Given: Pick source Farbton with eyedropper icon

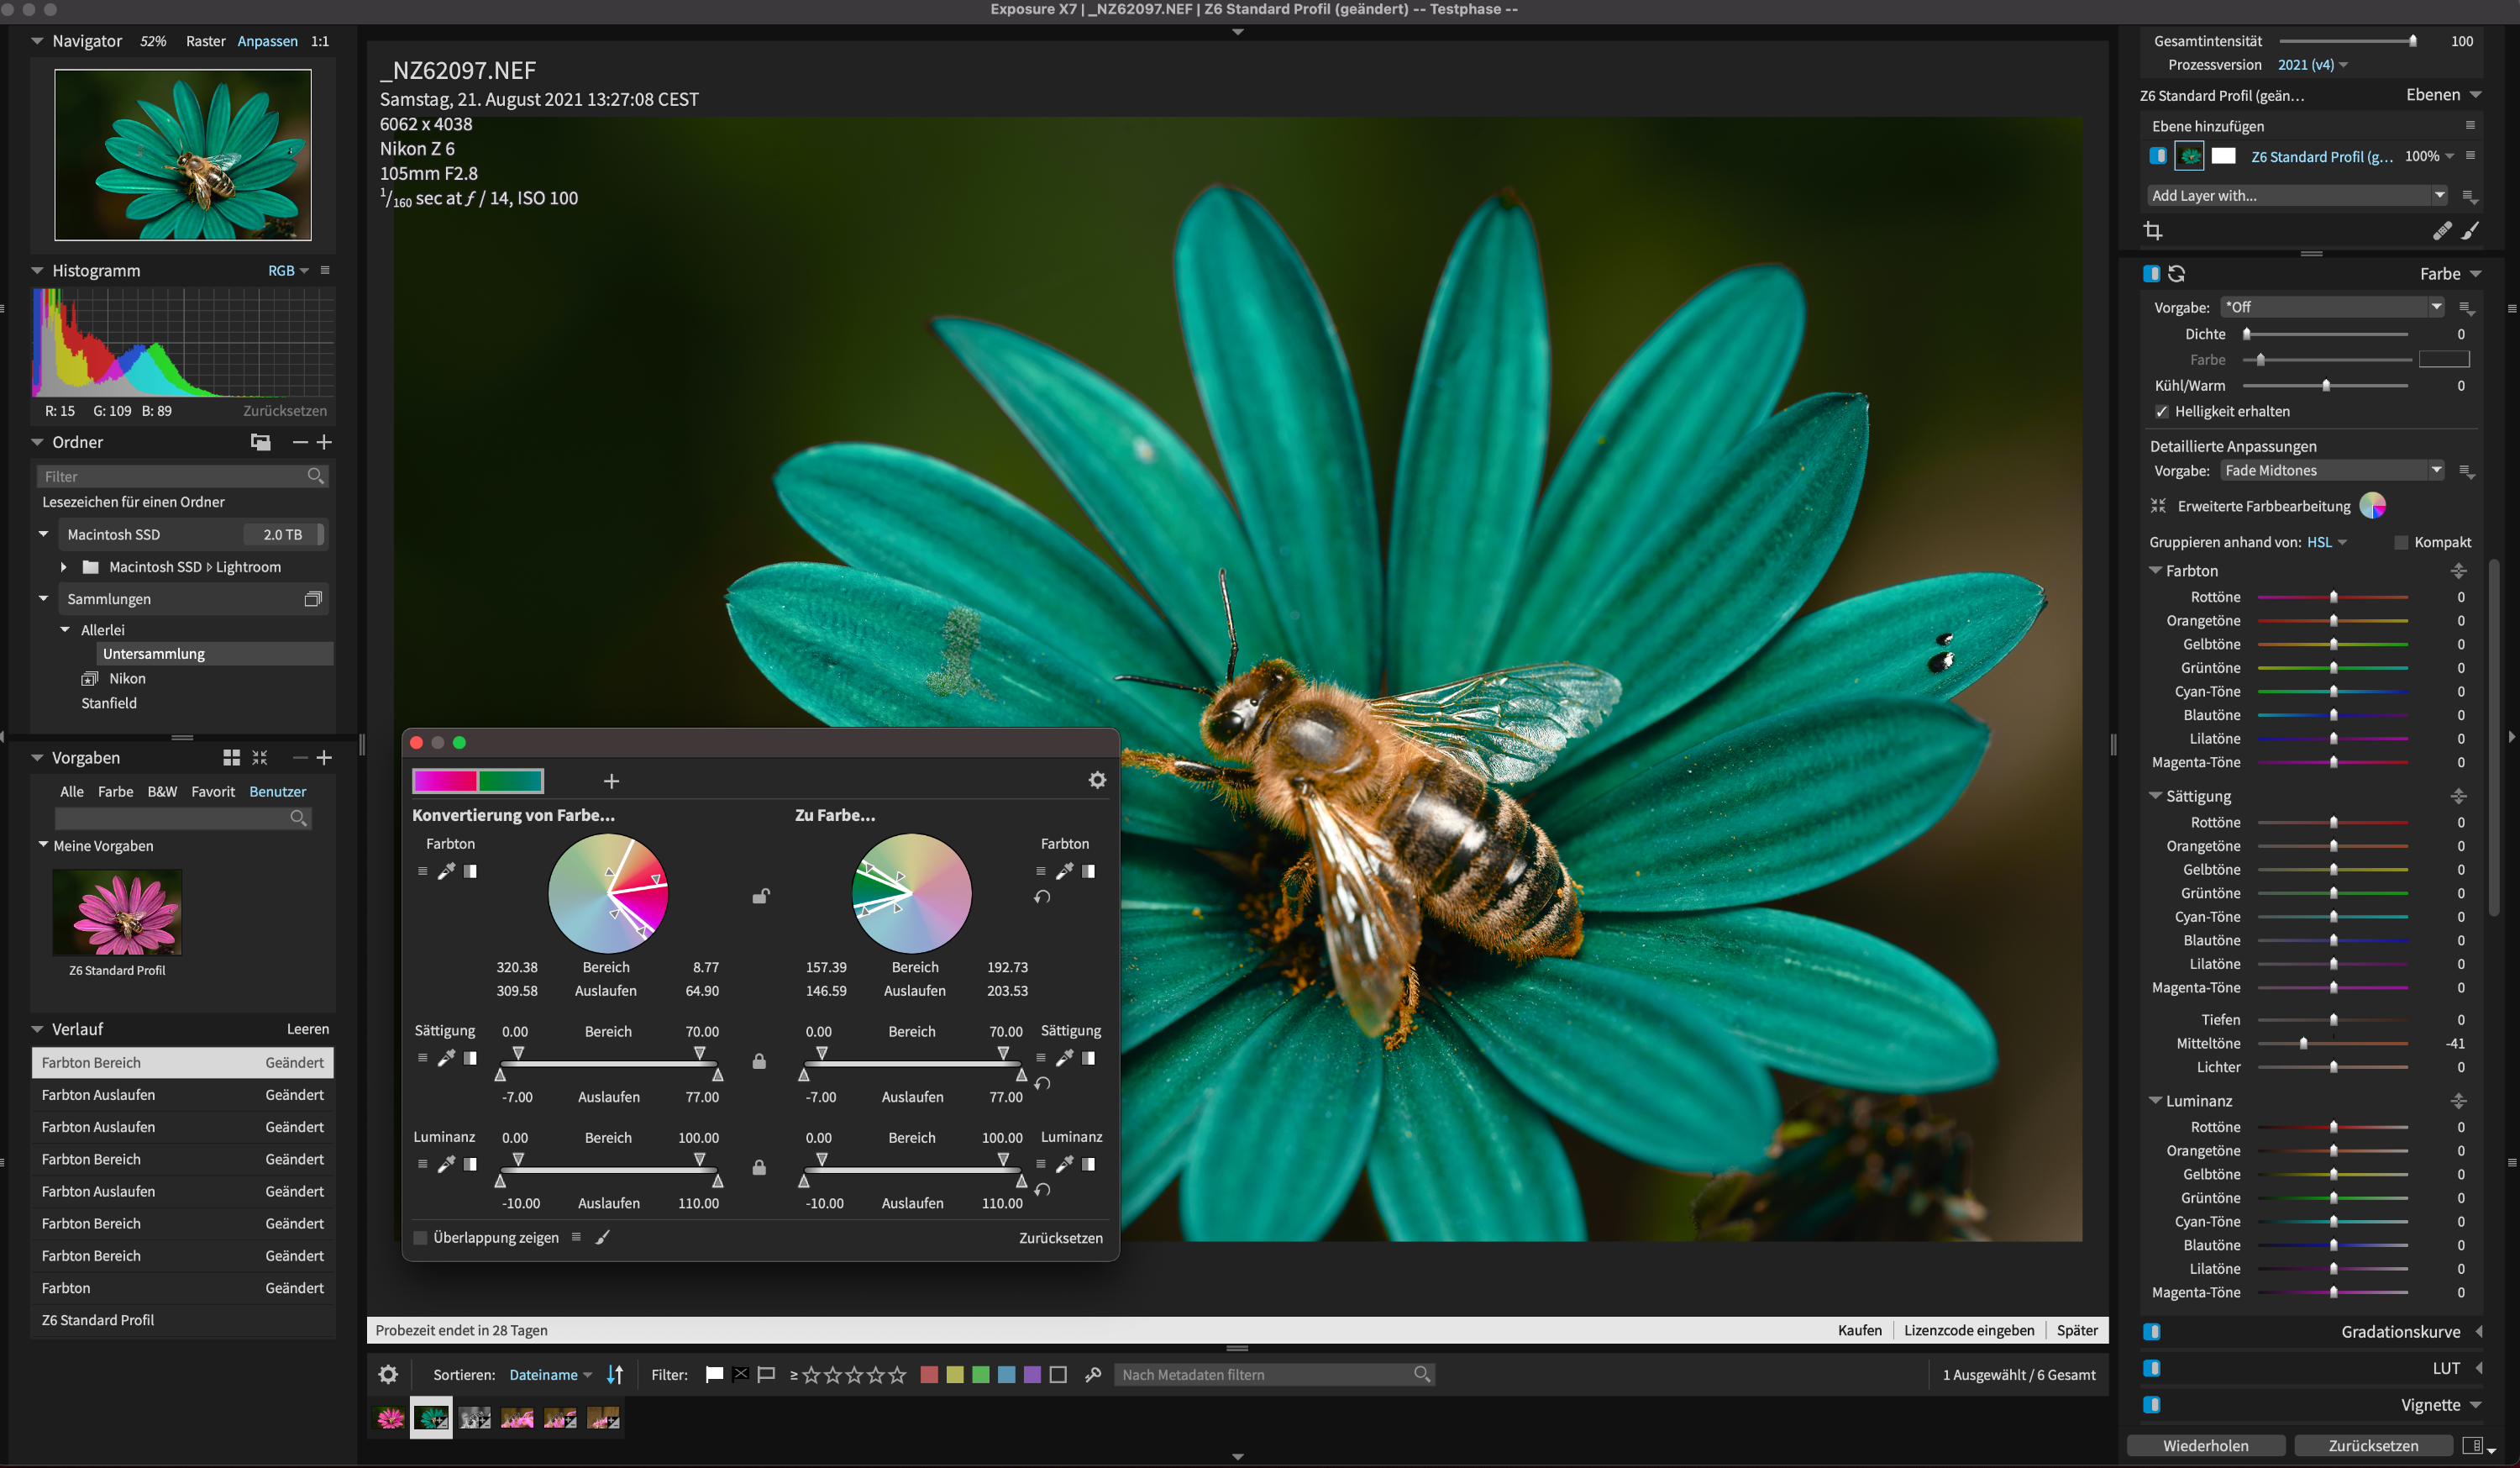Looking at the screenshot, I should tap(446, 871).
